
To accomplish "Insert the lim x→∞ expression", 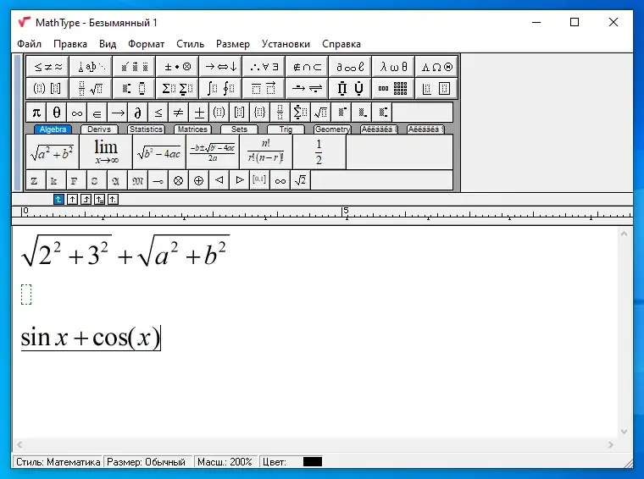I will pyautogui.click(x=106, y=152).
